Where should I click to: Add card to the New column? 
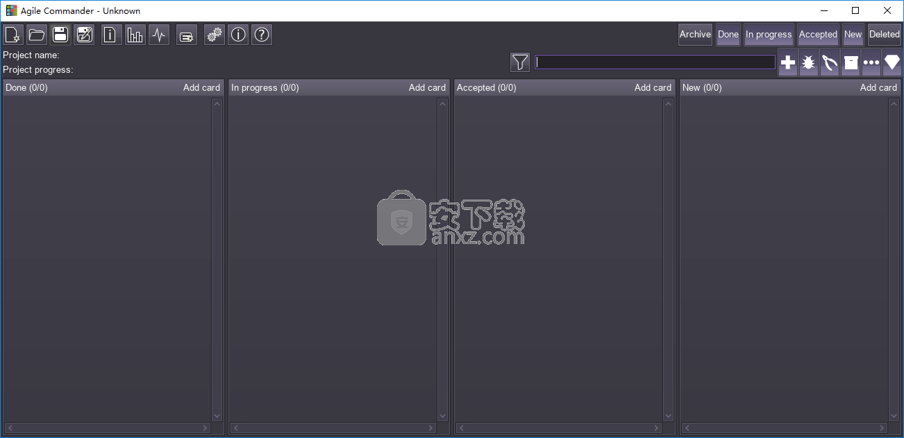click(878, 87)
